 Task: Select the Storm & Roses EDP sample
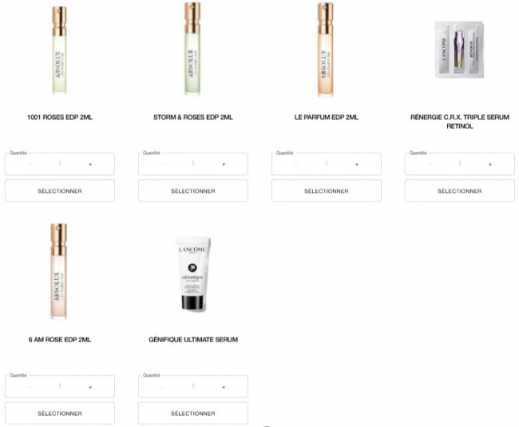tap(193, 191)
